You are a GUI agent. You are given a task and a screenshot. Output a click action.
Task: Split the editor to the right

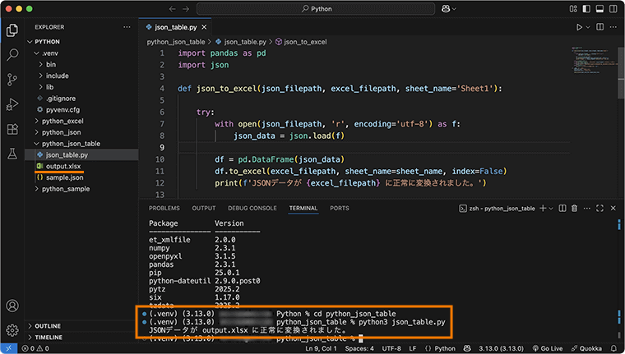click(600, 27)
